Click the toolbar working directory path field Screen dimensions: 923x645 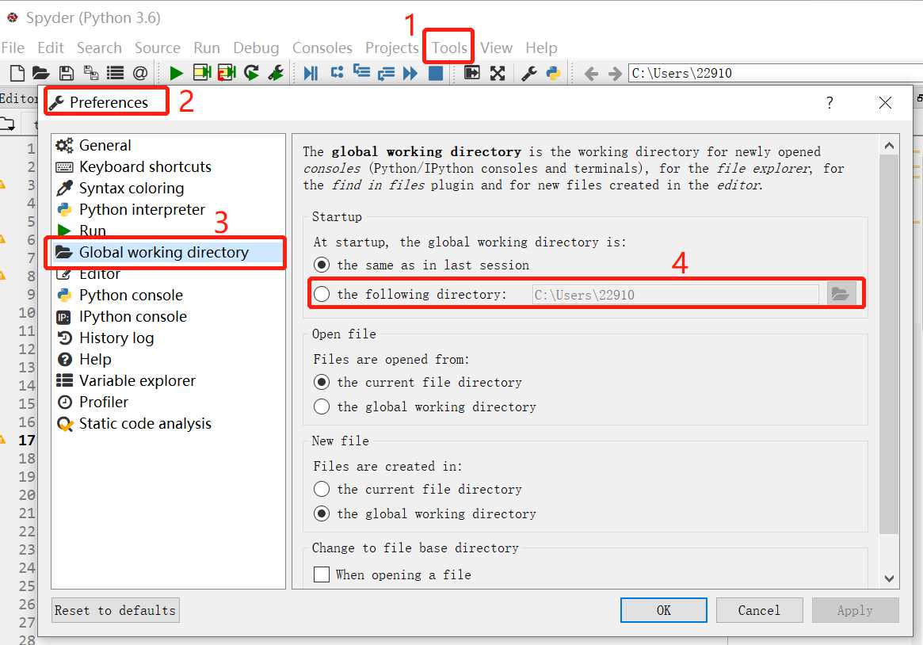tap(776, 73)
